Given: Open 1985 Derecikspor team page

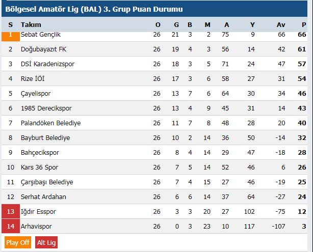Looking at the screenshot, I should click(x=46, y=108).
